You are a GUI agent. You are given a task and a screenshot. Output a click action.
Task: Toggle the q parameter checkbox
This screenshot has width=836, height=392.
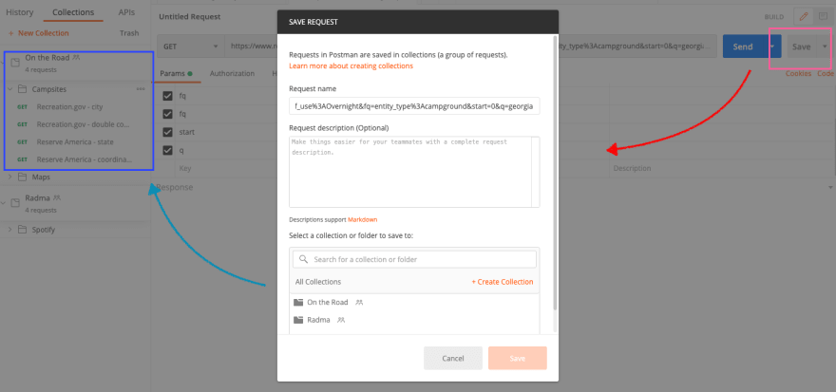tap(167, 150)
